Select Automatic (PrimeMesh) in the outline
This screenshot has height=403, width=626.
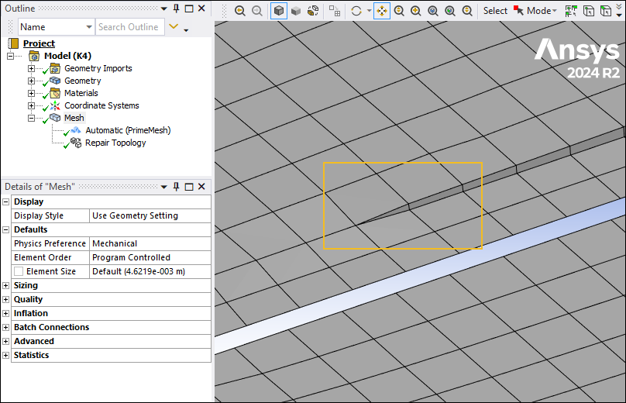click(x=127, y=130)
